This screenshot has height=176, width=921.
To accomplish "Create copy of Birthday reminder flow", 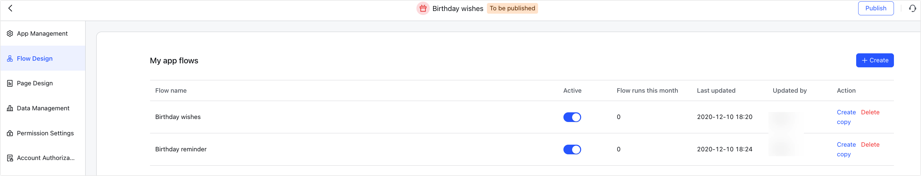I will 846,150.
